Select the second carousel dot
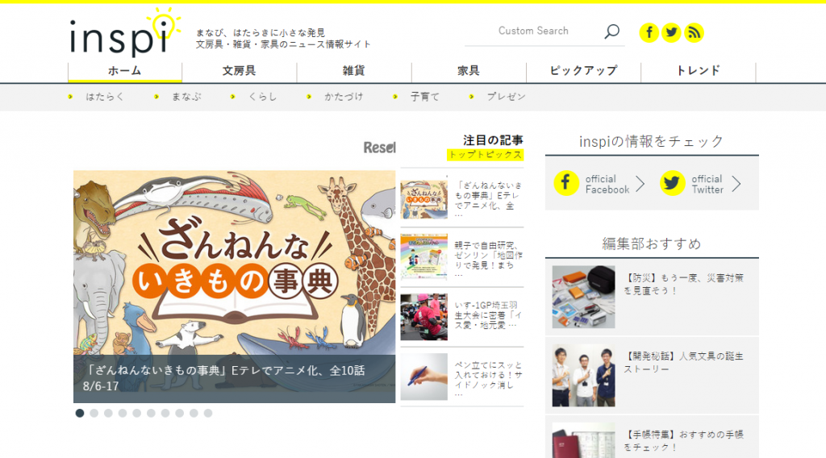 point(94,414)
